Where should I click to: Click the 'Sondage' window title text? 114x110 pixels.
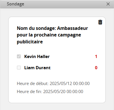(15, 4)
